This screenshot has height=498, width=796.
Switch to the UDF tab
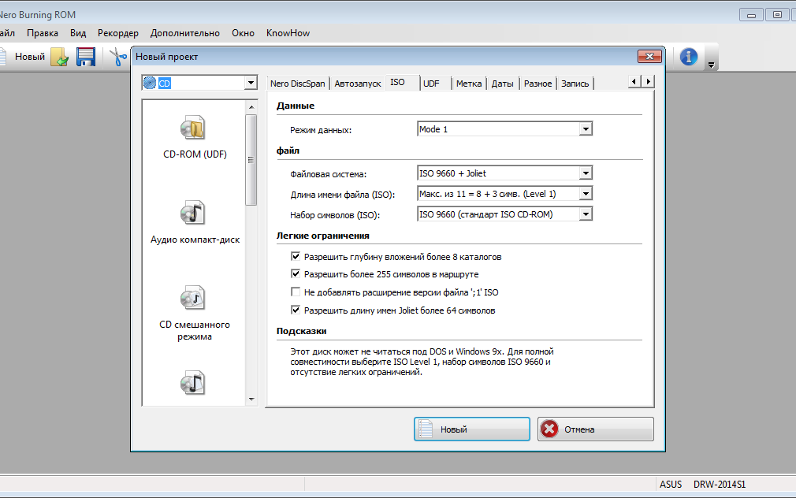431,84
